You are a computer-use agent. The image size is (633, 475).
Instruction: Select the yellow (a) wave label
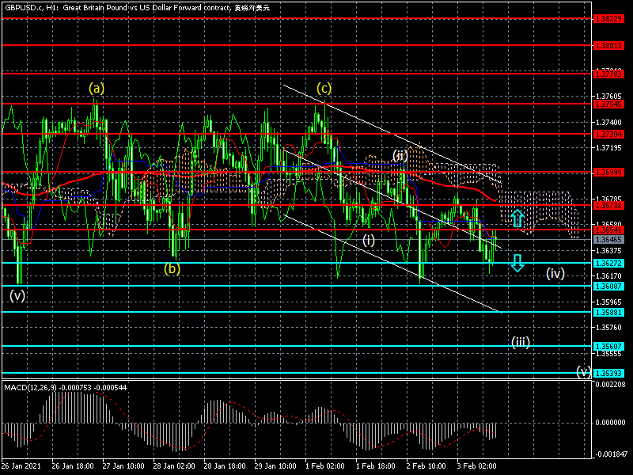pos(96,89)
